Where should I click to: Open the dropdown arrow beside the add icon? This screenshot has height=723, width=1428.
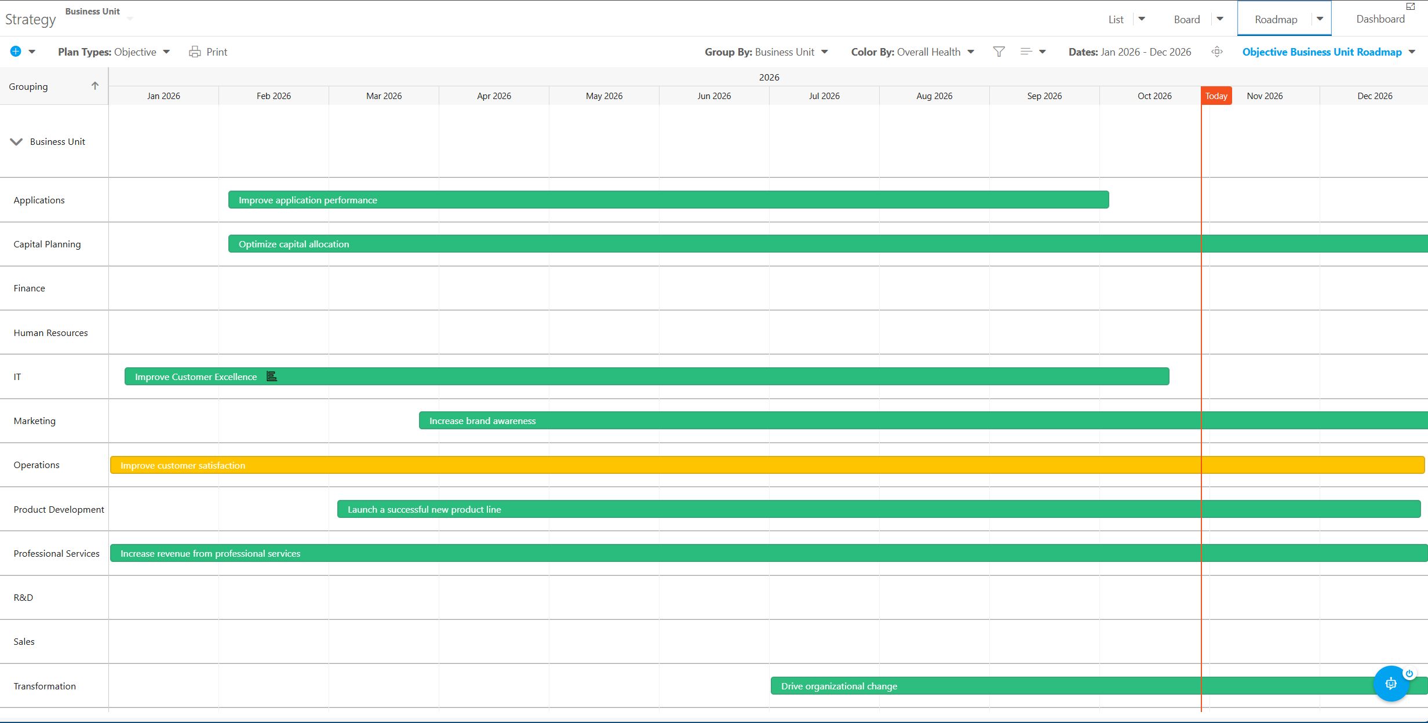[32, 52]
